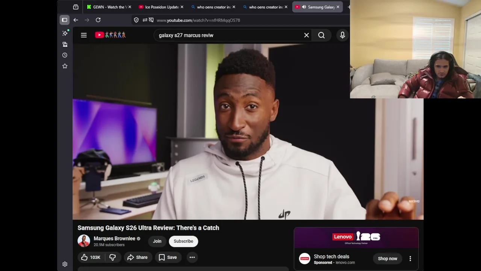Screen dimensions: 481x271
Task: Open the AI sparkle icon in sidebar
Action: (65, 33)
